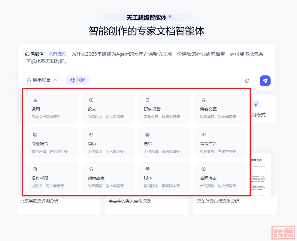The height and width of the screenshot is (241, 297).
Task: Toggle the 联网 web search option
Action: point(78,80)
